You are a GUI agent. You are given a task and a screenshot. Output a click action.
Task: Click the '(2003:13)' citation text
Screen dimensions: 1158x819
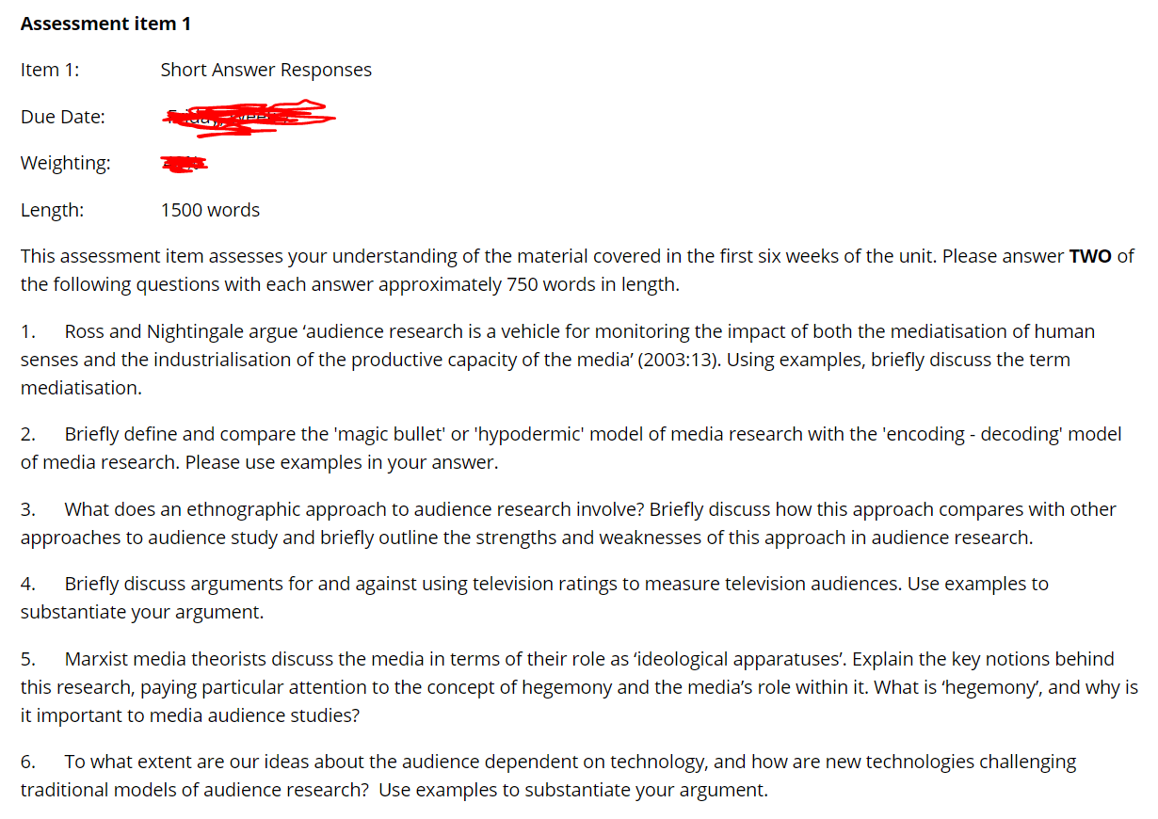click(x=677, y=360)
